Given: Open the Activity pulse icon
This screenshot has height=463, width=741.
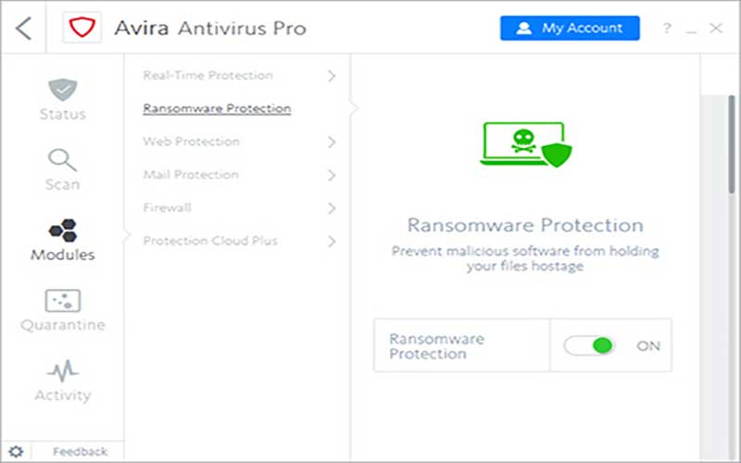Looking at the screenshot, I should (63, 371).
